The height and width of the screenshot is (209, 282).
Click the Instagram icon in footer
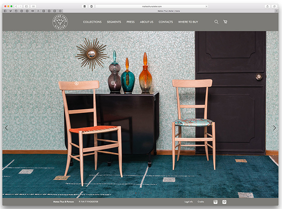tap(216, 202)
